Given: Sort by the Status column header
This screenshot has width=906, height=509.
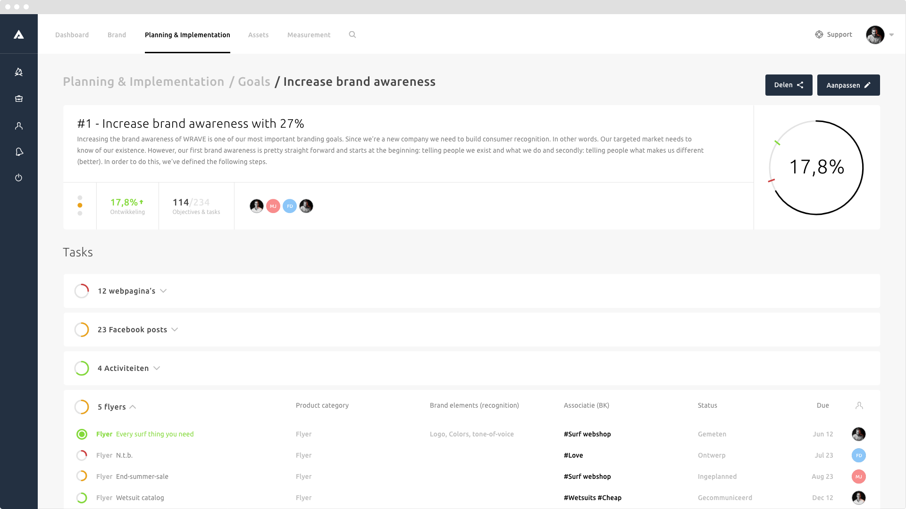Looking at the screenshot, I should [707, 405].
